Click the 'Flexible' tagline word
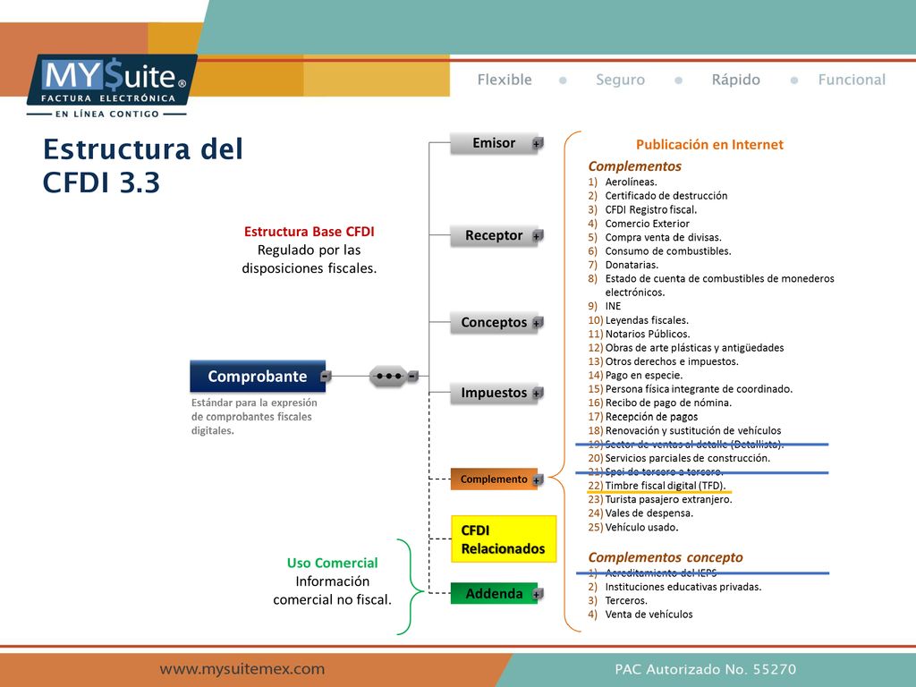This screenshot has height=687, width=916. point(505,80)
